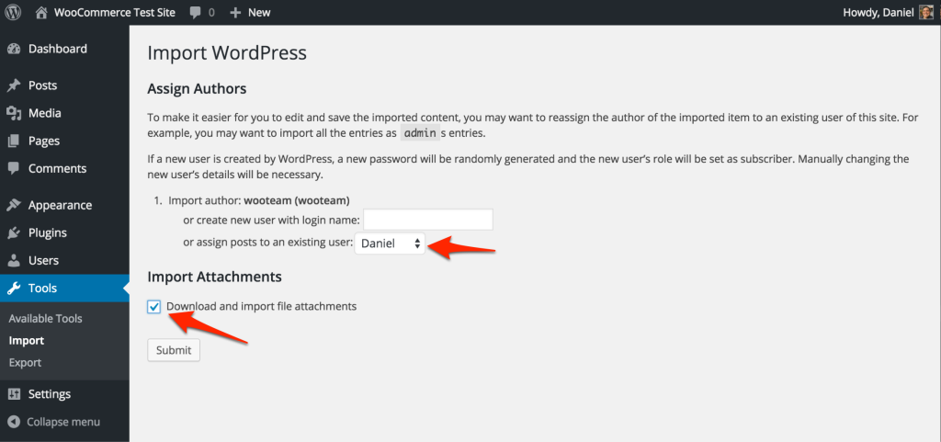Click the plus icon next to New
Viewport: 941px width, 442px height.
236,13
